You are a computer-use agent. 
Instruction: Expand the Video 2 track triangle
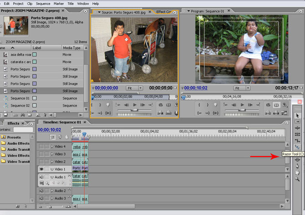click(52, 162)
